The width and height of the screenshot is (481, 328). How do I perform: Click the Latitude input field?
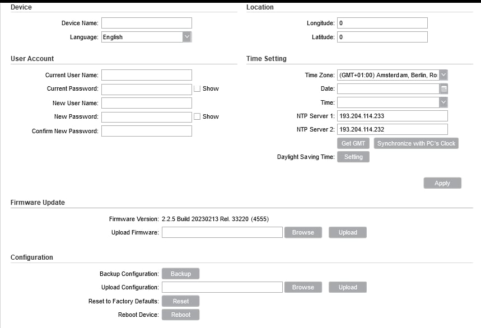382,37
